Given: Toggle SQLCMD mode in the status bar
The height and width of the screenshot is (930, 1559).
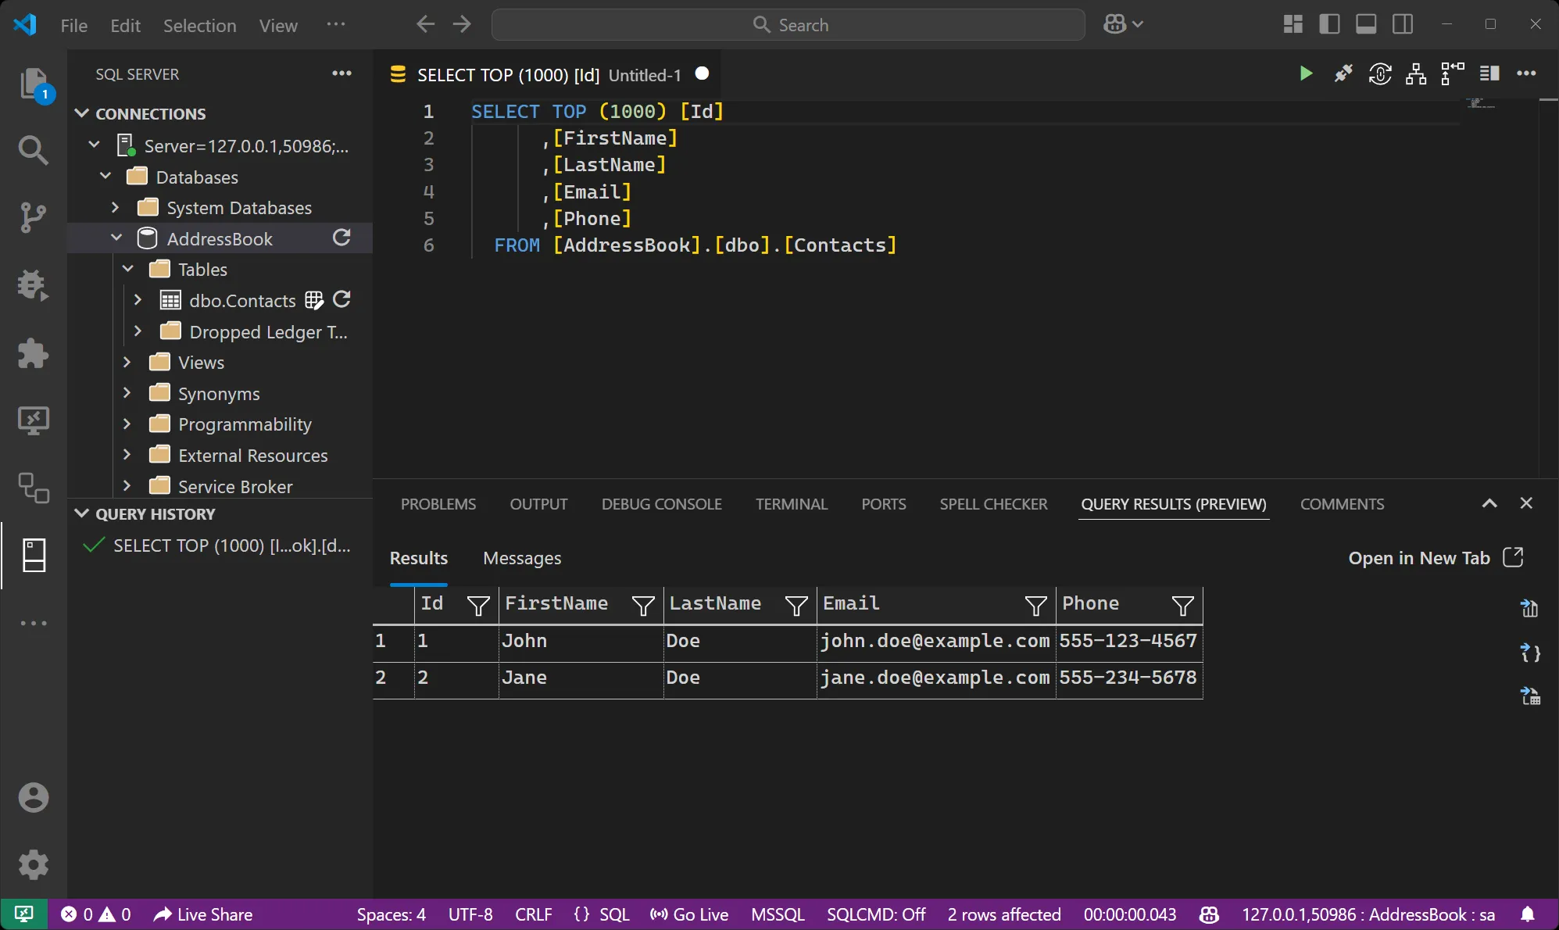Looking at the screenshot, I should pos(875,914).
